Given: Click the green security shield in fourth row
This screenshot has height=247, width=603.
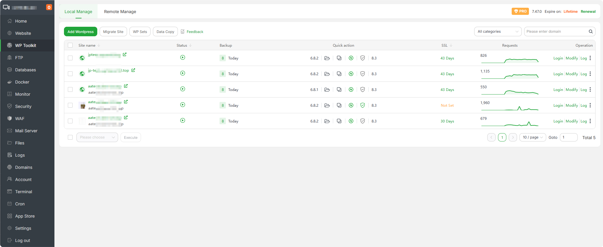Looking at the screenshot, I should [x=363, y=106].
